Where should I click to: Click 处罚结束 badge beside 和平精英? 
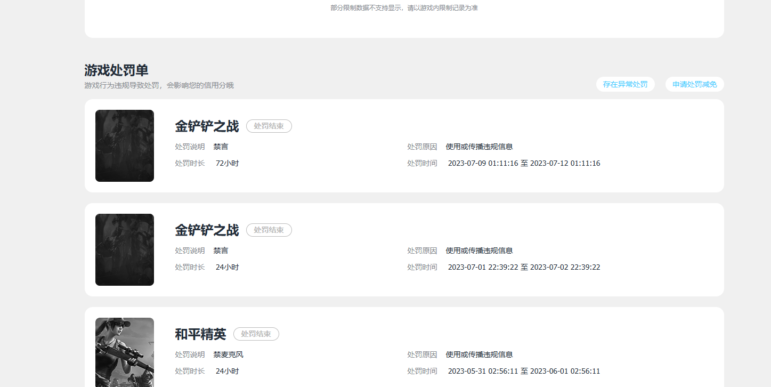click(256, 334)
